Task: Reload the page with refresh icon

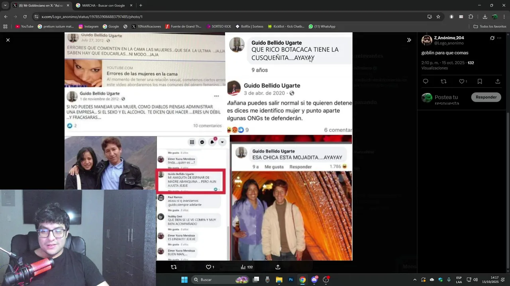Action: 25,17
